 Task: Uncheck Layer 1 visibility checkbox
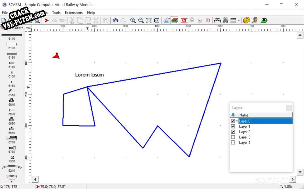233,127
